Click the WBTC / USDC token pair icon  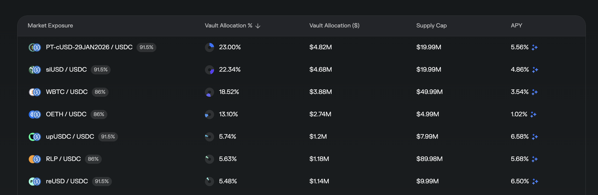point(35,92)
